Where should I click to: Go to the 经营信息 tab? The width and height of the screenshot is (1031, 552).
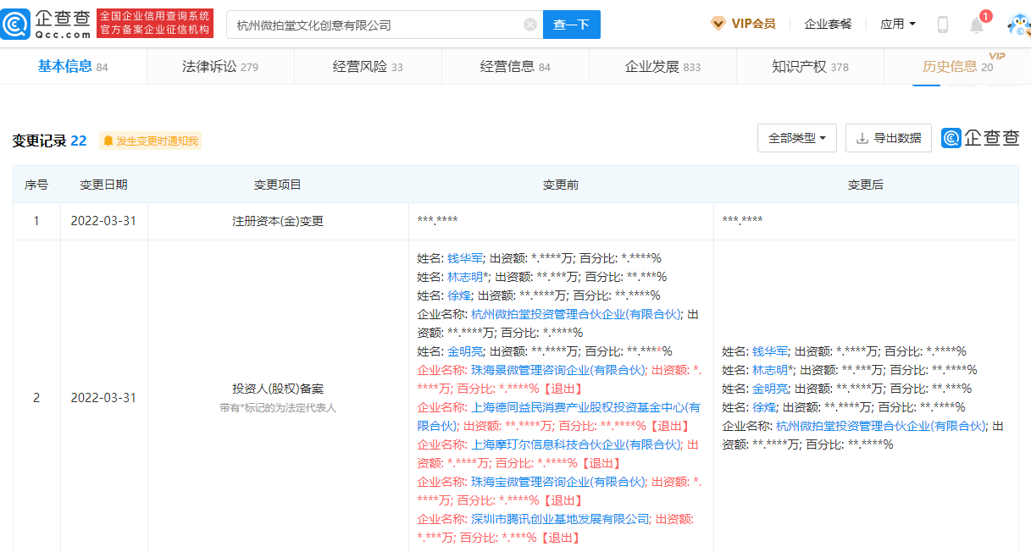tap(515, 66)
